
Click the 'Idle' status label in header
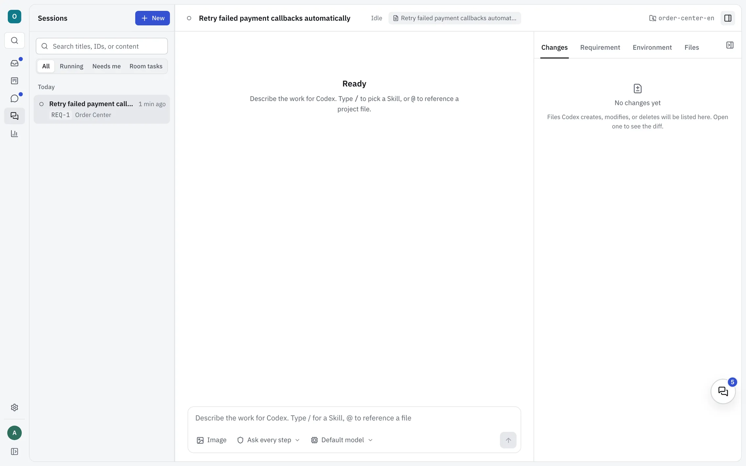pyautogui.click(x=376, y=18)
